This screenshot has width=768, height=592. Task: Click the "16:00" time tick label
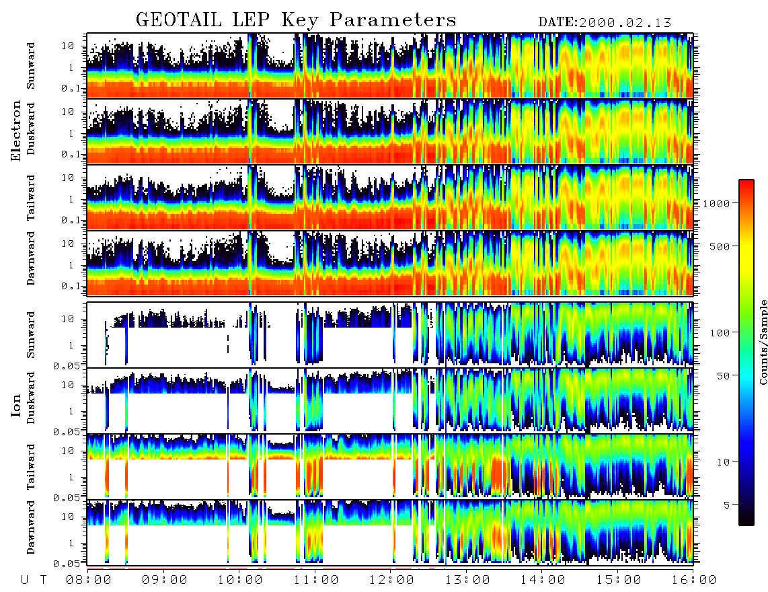pos(694,581)
